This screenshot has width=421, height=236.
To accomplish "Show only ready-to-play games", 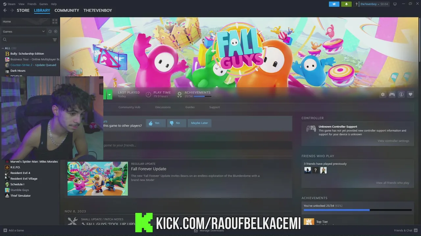I will click(x=56, y=31).
